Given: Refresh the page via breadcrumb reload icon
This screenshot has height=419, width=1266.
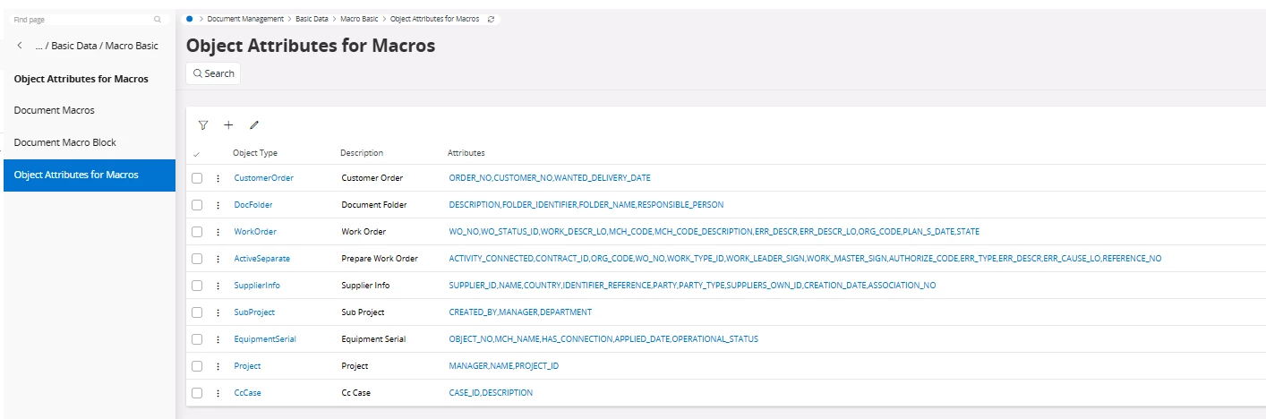Looking at the screenshot, I should point(491,19).
